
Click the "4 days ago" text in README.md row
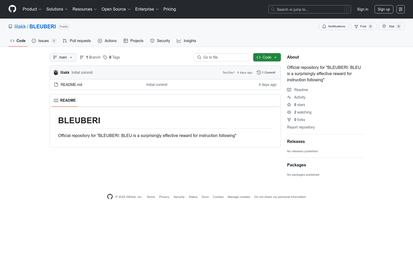[x=267, y=85]
